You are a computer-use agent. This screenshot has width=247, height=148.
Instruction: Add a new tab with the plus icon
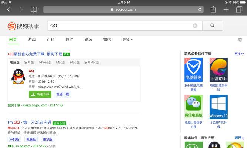[x=226, y=10]
